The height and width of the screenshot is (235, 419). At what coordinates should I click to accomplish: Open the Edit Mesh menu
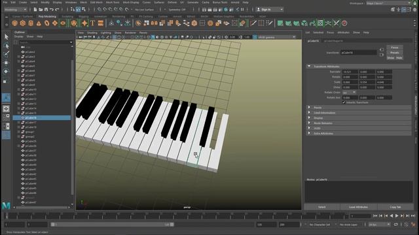(96, 3)
